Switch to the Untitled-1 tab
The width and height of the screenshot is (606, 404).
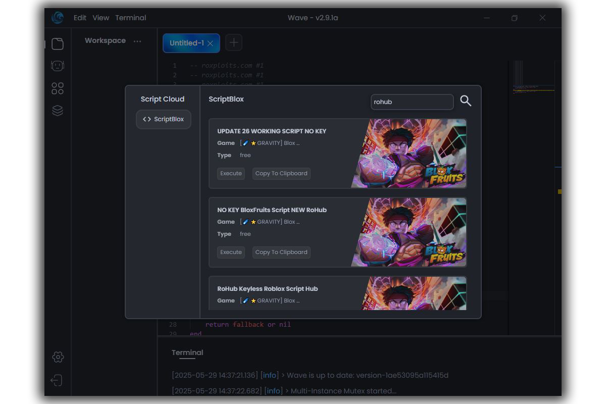186,43
